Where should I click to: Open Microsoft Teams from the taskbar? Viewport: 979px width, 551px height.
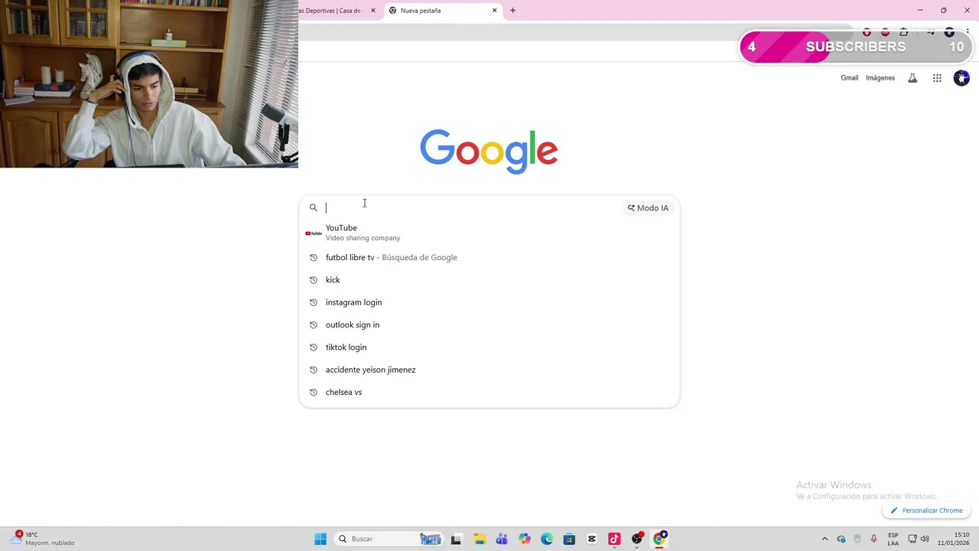point(502,539)
